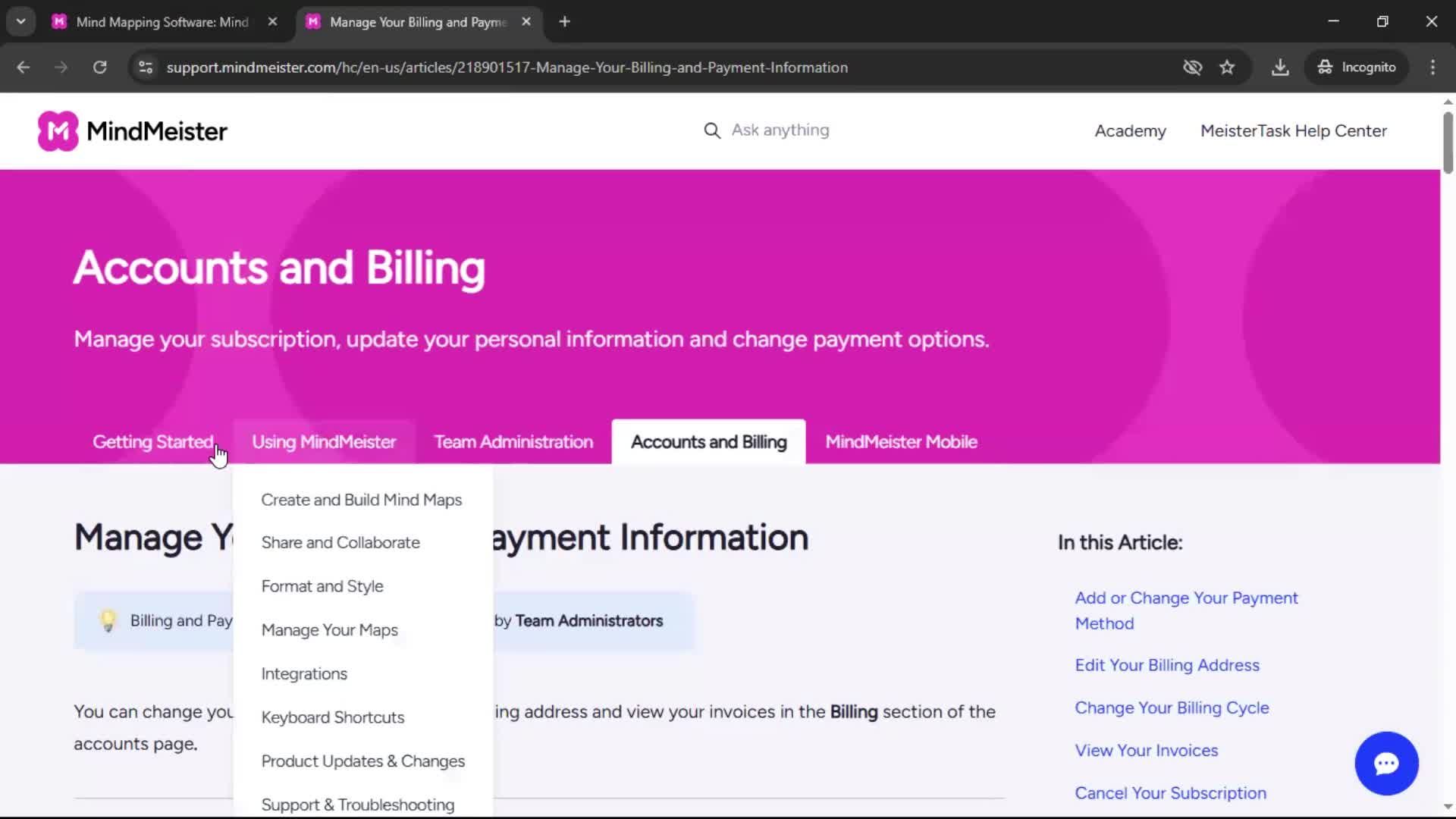Open the Academy link
The image size is (1456, 819).
(x=1130, y=131)
